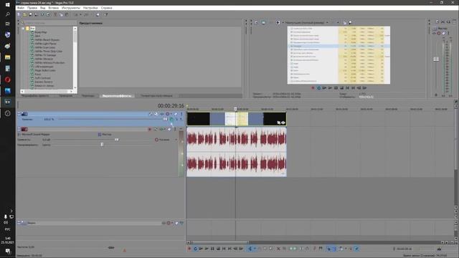
Task: Copy the preview snapshot to clipboard
Action: 344,22
